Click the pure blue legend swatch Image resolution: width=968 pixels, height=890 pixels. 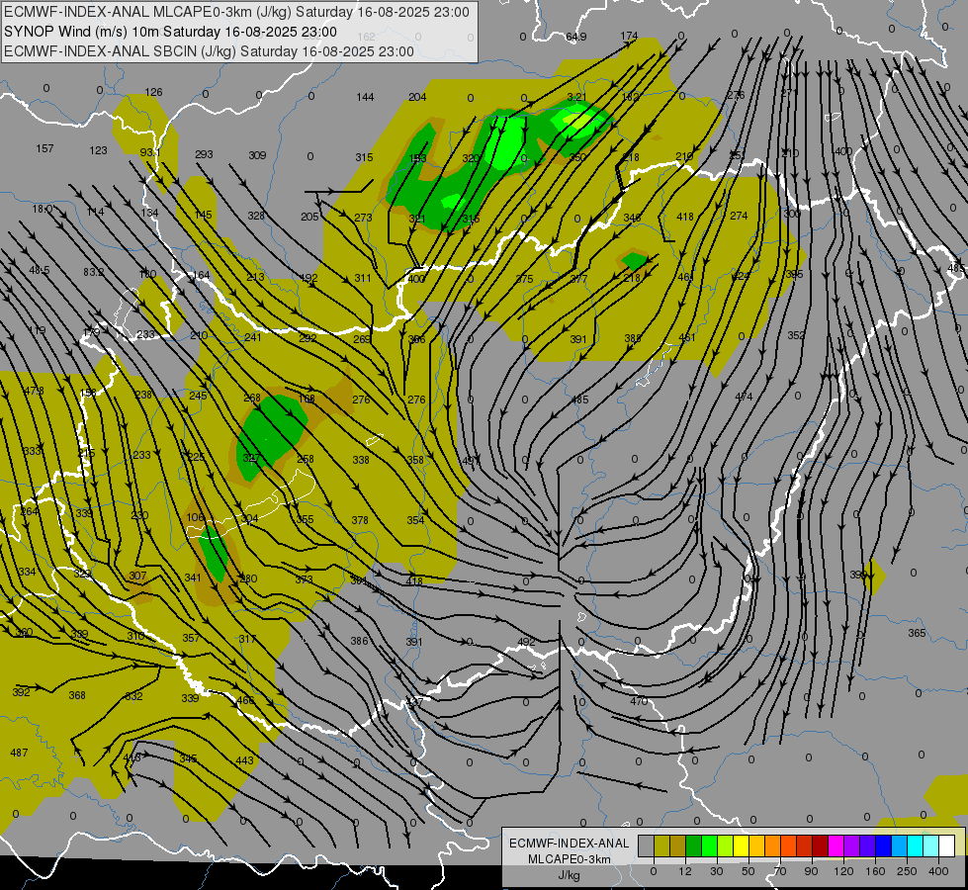884,846
